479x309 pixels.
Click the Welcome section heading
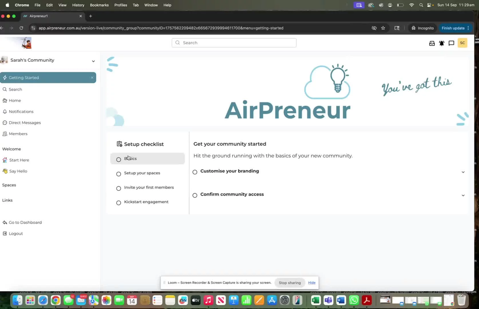click(x=11, y=149)
